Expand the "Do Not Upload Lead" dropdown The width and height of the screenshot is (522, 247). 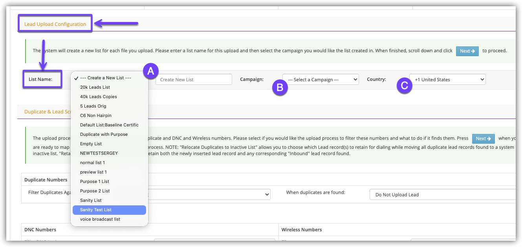click(442, 195)
